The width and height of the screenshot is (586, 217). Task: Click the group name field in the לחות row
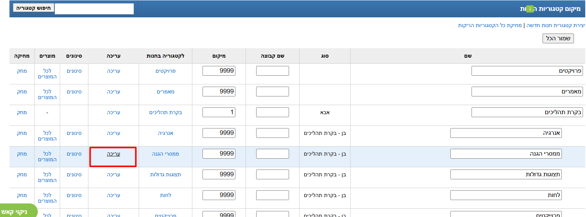[272, 195]
